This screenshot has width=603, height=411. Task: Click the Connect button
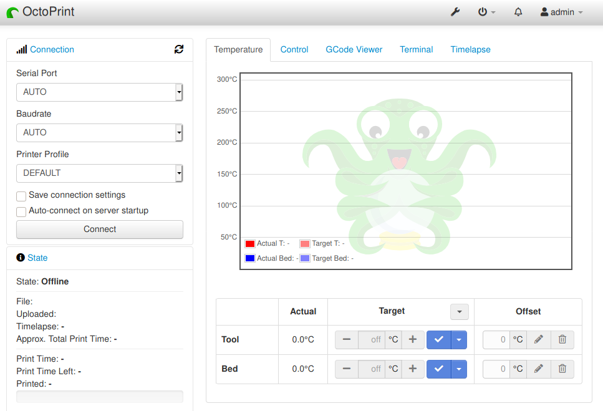(100, 229)
